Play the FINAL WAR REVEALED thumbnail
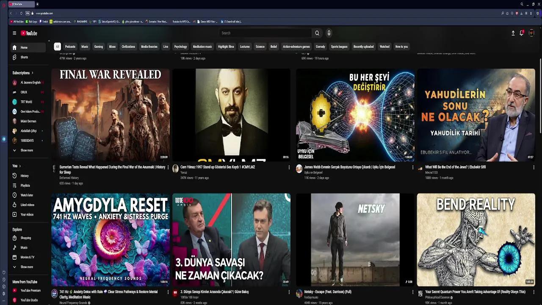 (x=111, y=115)
